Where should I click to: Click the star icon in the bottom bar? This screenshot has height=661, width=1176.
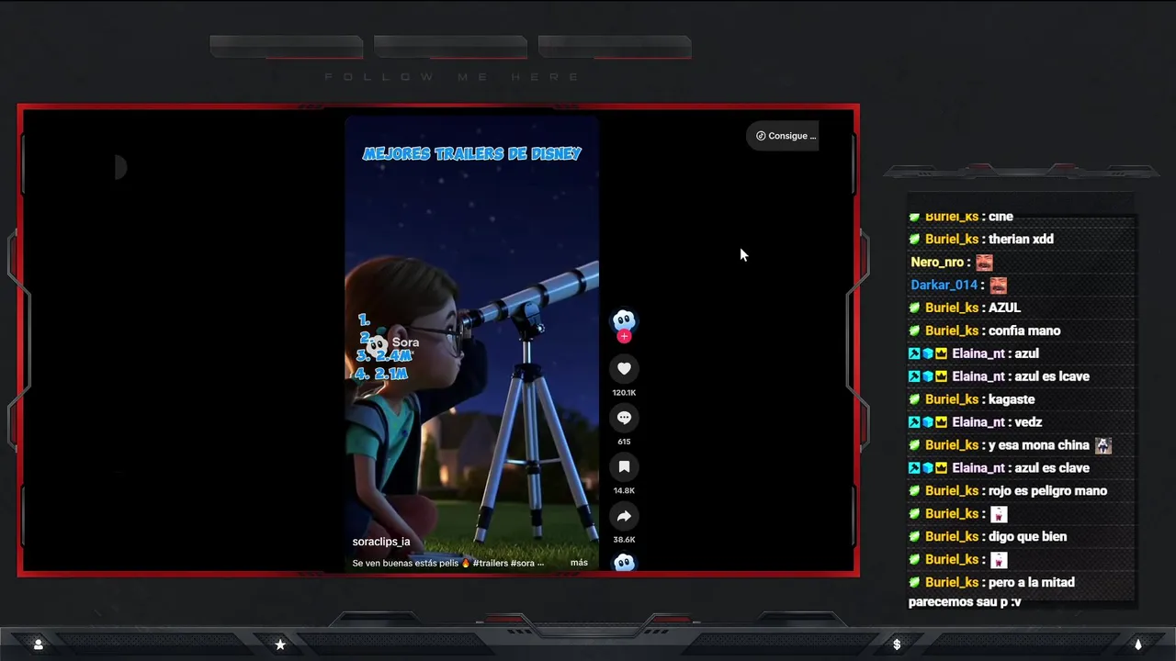tap(280, 644)
